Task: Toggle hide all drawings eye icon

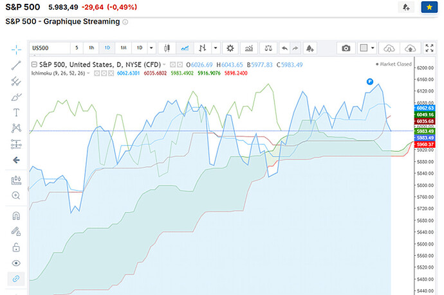Action: tap(16, 264)
